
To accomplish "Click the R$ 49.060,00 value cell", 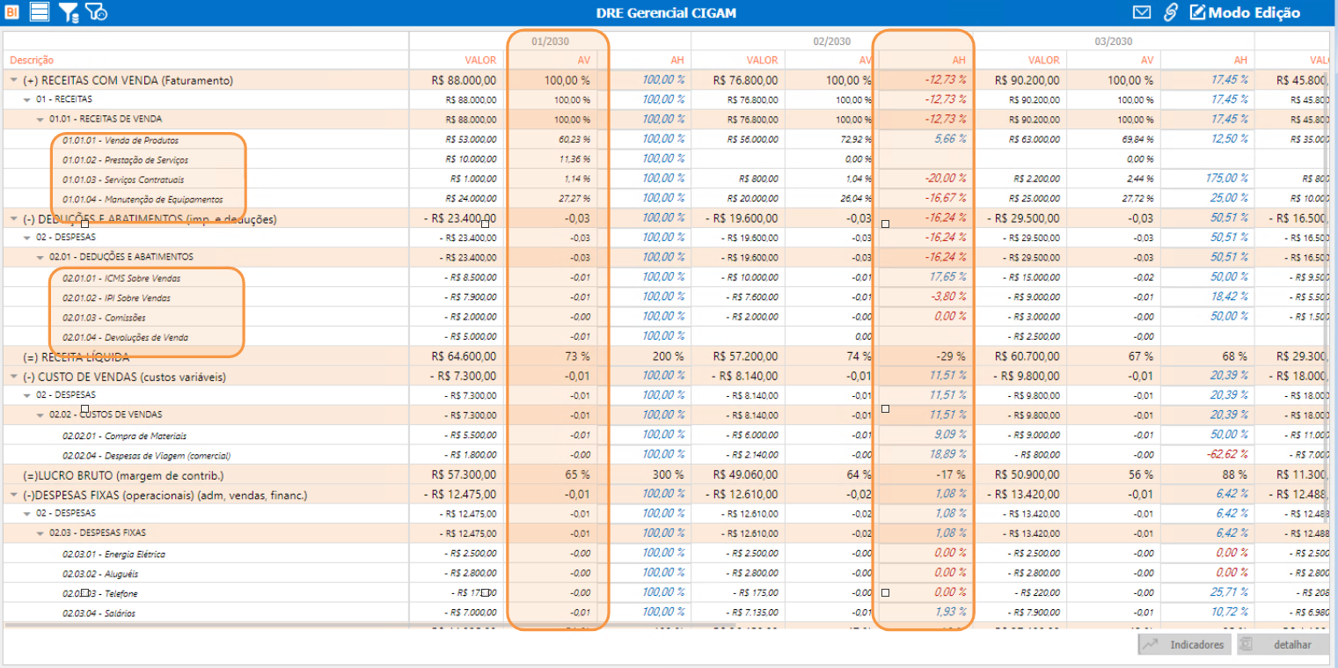I will click(x=747, y=475).
